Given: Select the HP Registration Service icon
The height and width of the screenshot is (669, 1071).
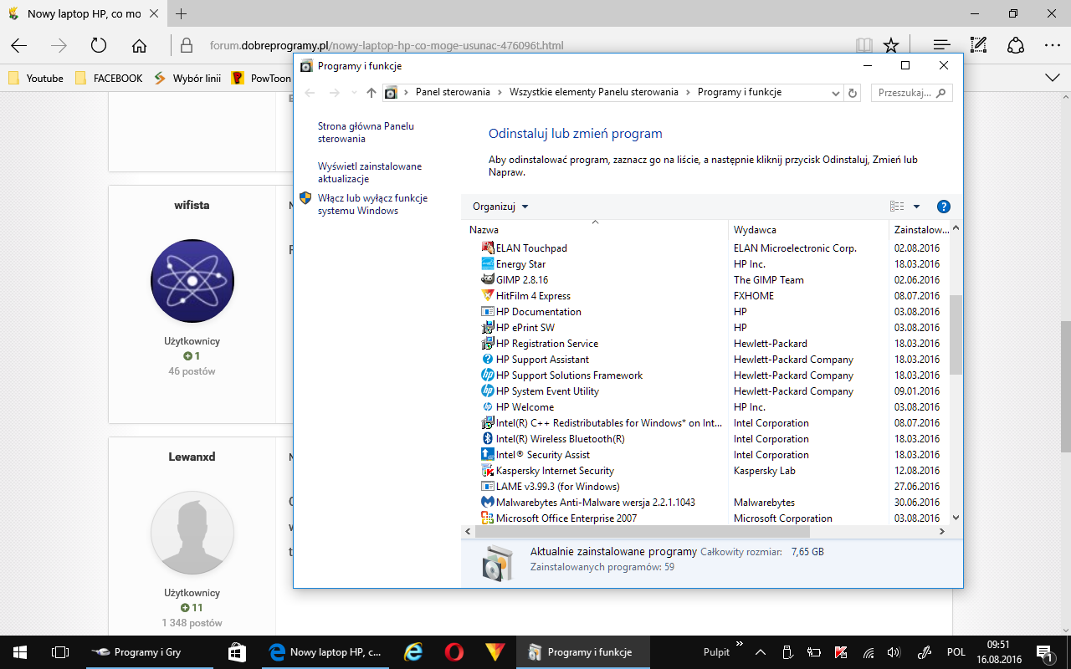Looking at the screenshot, I should point(488,344).
